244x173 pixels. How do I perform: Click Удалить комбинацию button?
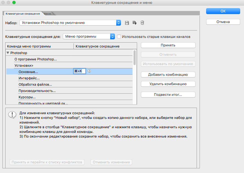(168, 84)
